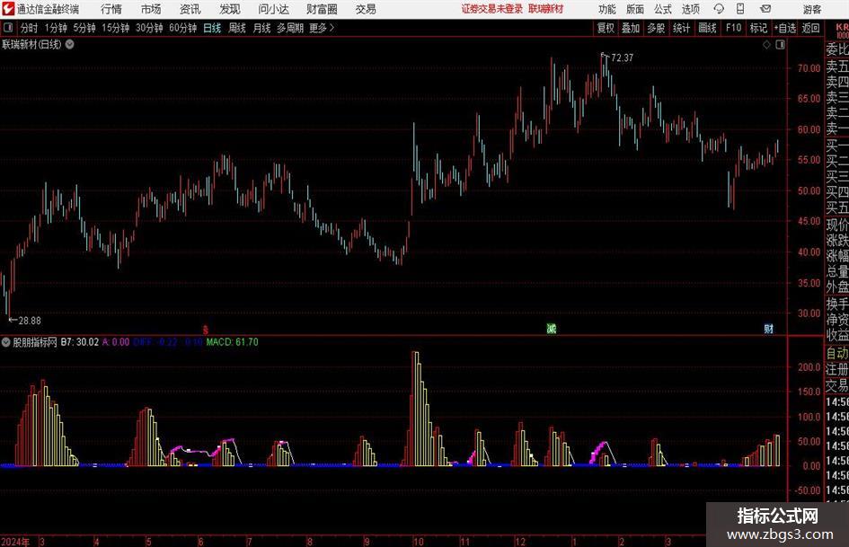The width and height of the screenshot is (849, 547).
Task: Click the 70.00 price axis label
Action: [x=809, y=68]
